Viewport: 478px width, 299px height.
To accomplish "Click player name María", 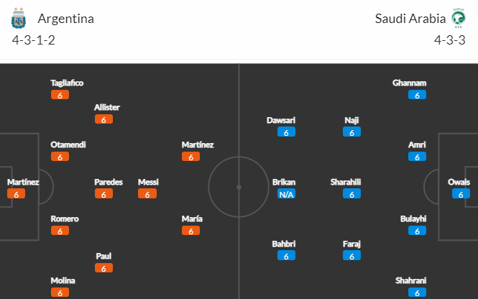I will click(192, 218).
